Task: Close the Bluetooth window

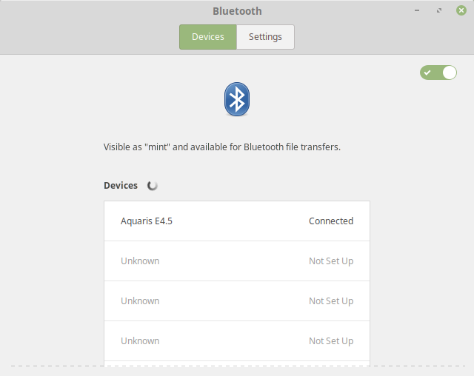Action: click(461, 10)
